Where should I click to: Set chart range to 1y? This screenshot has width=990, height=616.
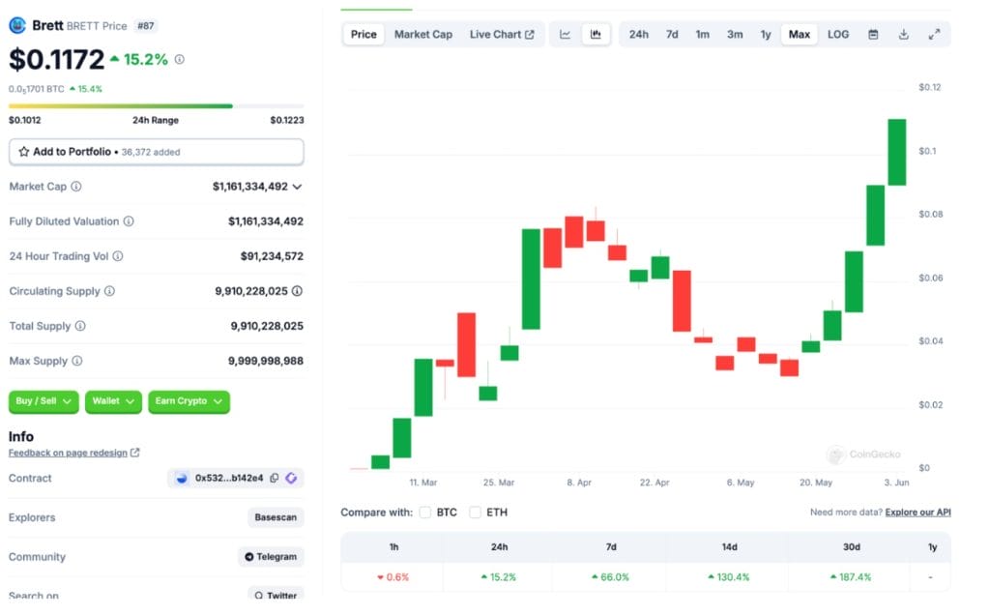click(x=766, y=35)
